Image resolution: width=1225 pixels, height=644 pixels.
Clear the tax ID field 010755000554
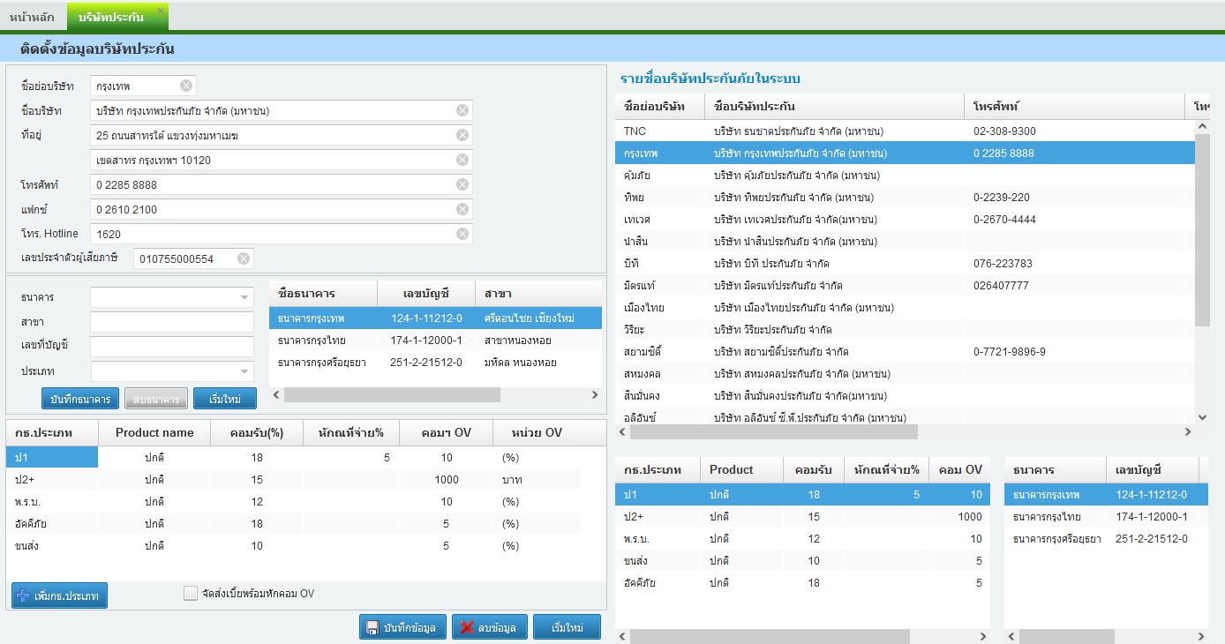tap(244, 258)
